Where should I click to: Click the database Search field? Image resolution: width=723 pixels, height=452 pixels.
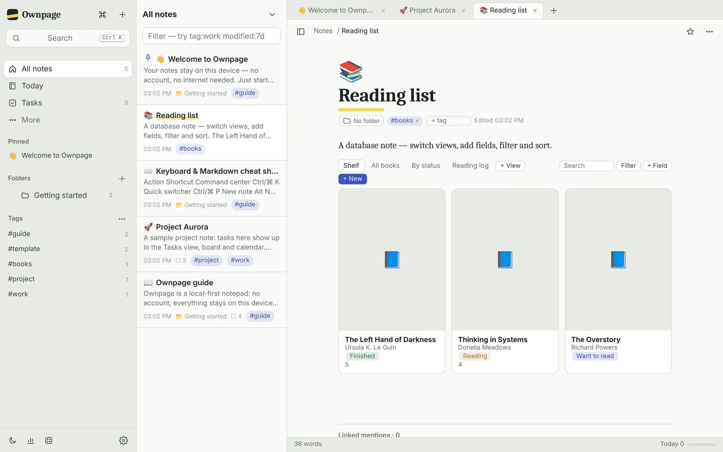(x=587, y=166)
